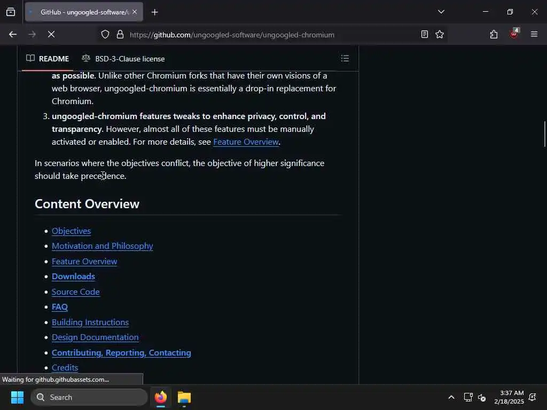The width and height of the screenshot is (547, 410).
Task: Open Building Instructions link
Action: [90, 322]
